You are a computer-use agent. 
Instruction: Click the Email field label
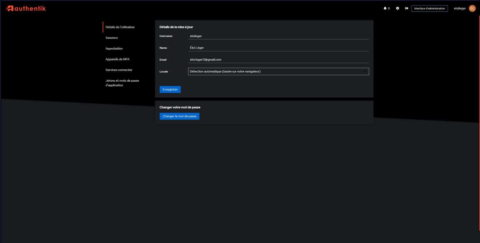click(x=163, y=60)
